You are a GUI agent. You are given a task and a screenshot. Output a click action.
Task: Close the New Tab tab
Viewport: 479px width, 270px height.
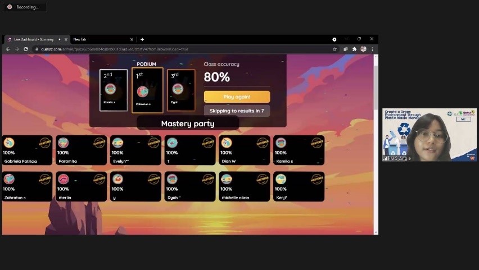[132, 39]
